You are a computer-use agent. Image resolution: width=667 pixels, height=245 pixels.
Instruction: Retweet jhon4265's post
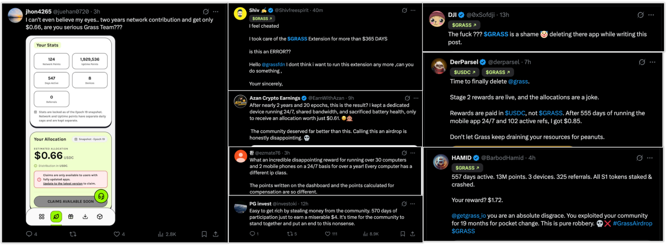pyautogui.click(x=73, y=234)
